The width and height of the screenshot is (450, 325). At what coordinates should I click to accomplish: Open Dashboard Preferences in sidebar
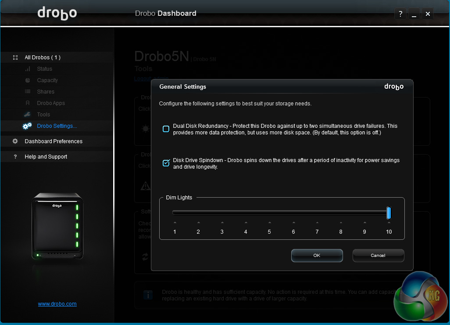pyautogui.click(x=54, y=141)
